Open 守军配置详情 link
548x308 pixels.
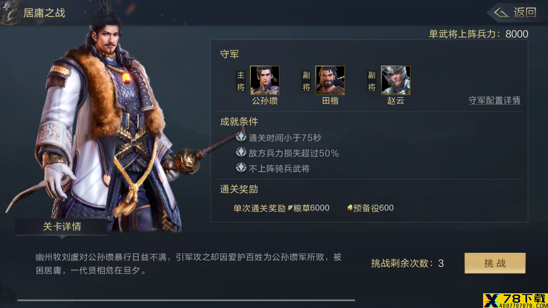494,100
